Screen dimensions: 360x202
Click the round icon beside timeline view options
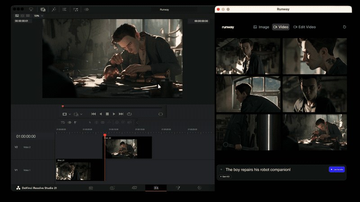click(x=69, y=123)
